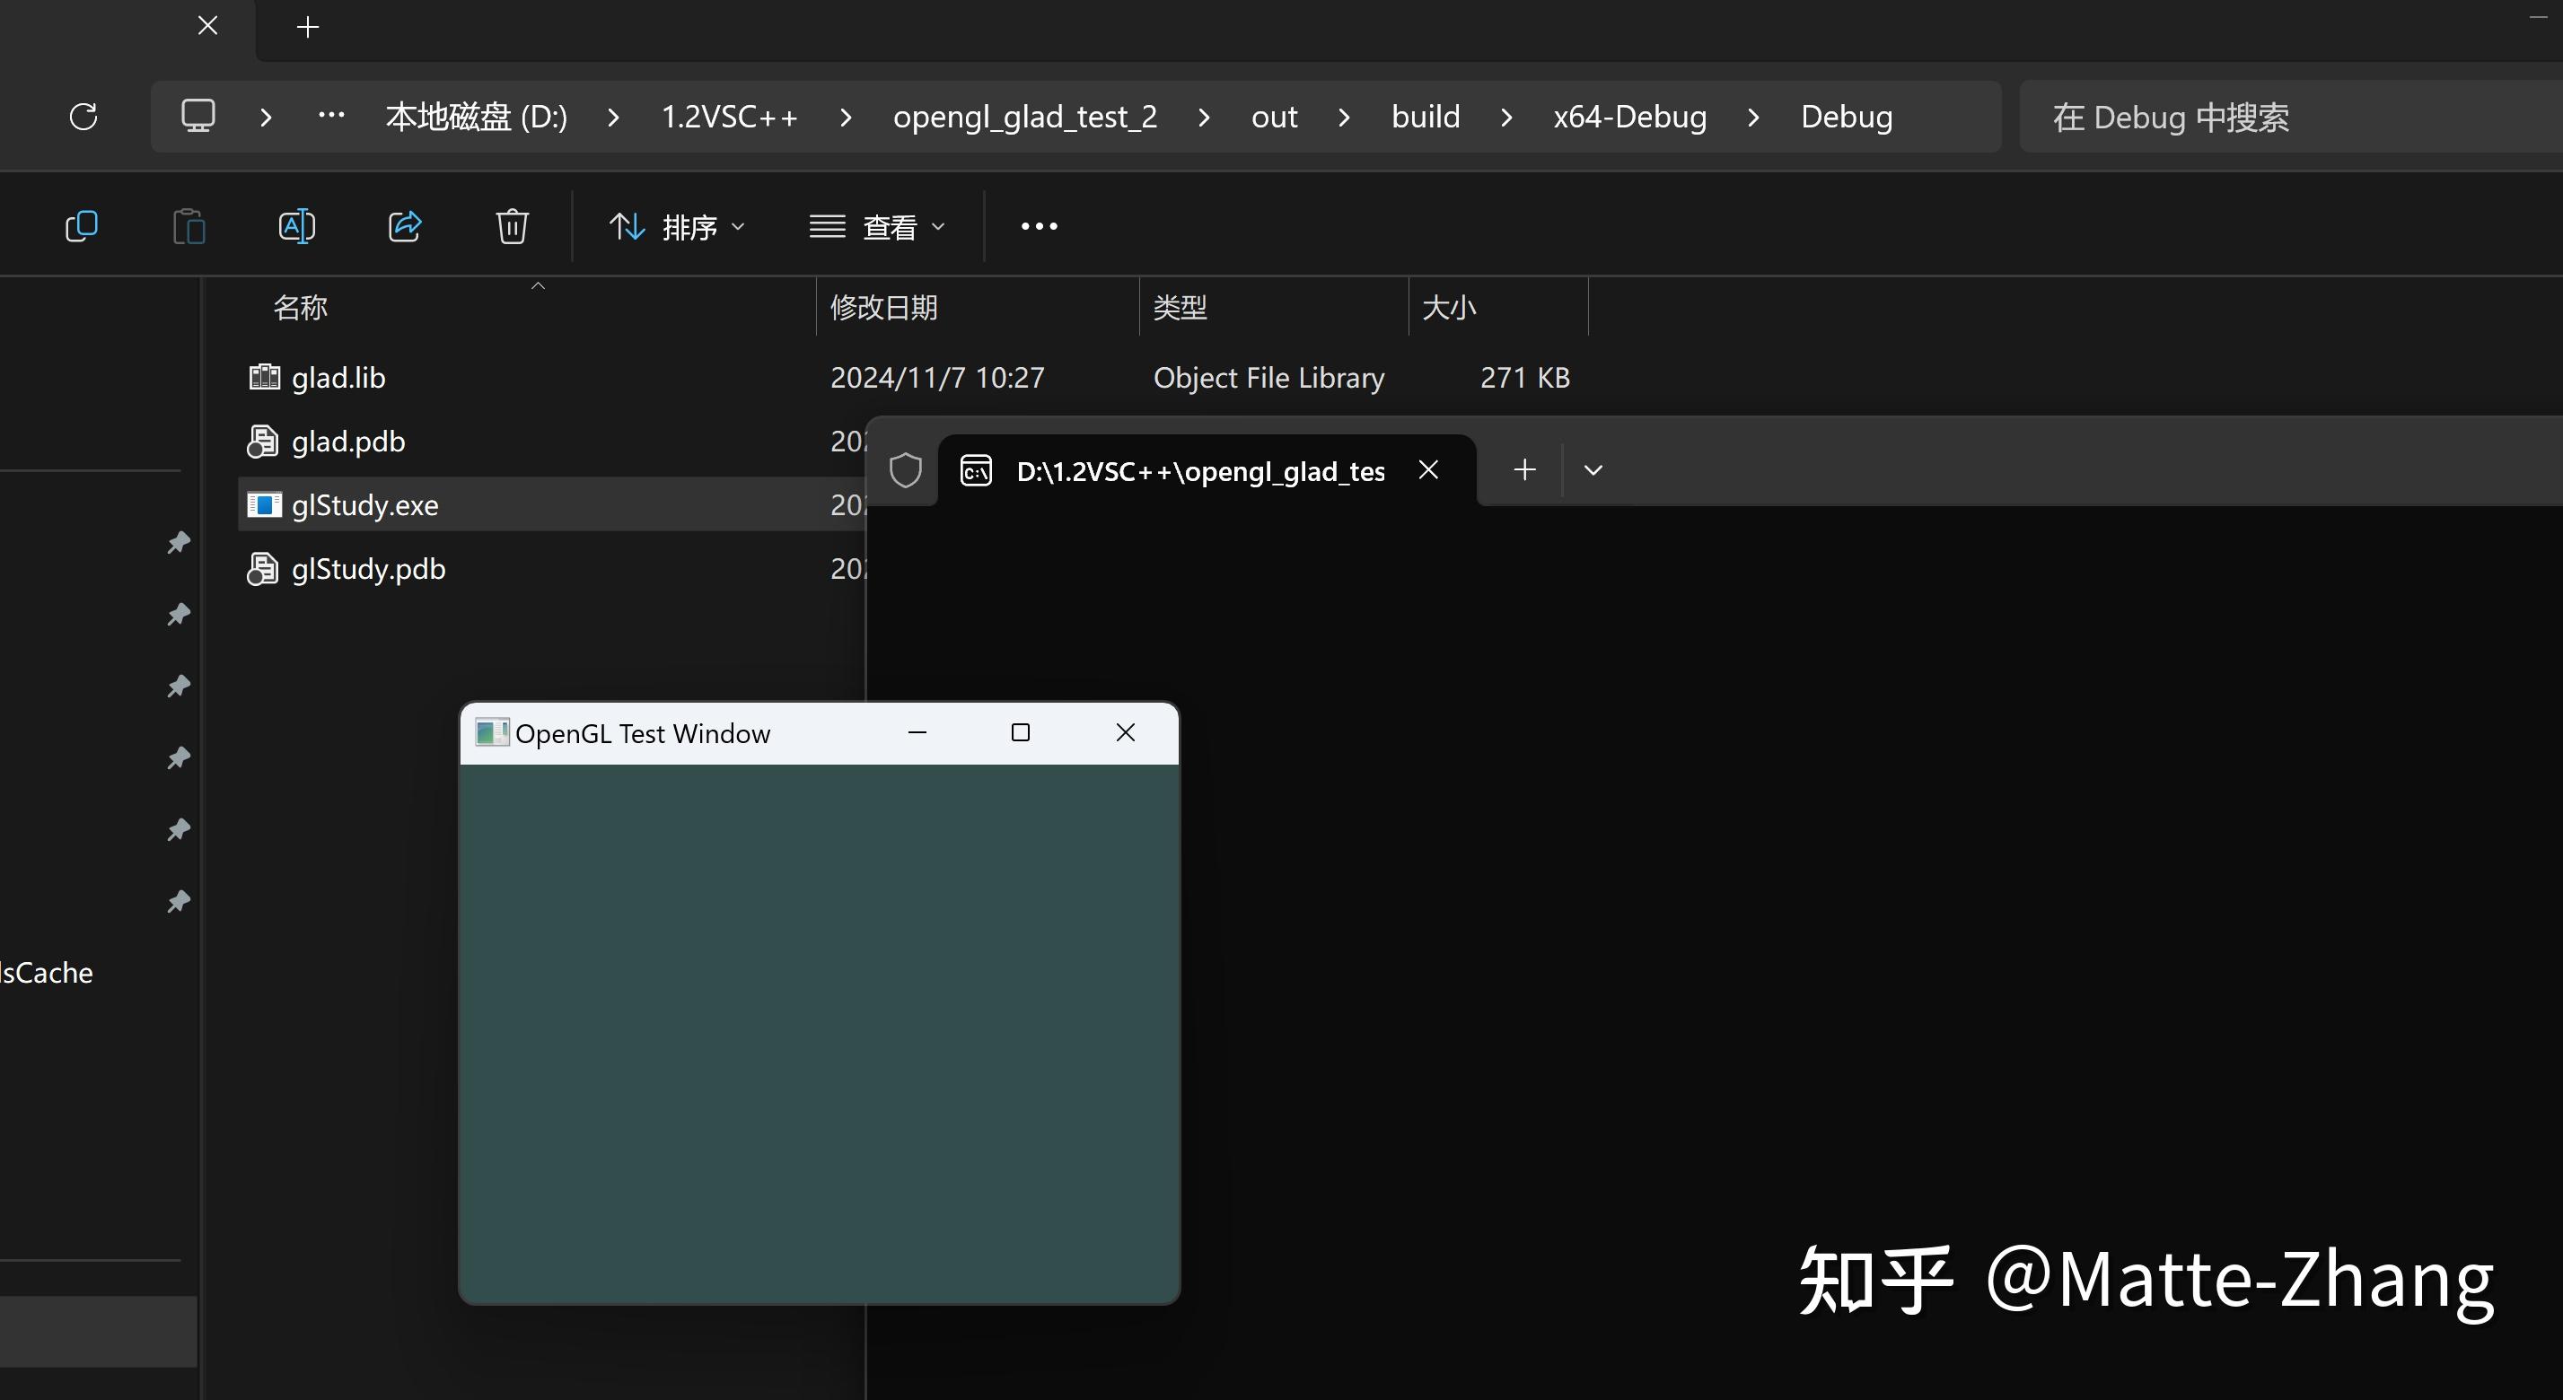This screenshot has width=2563, height=1400.
Task: Open the Share icon in the toolbar
Action: coord(404,226)
